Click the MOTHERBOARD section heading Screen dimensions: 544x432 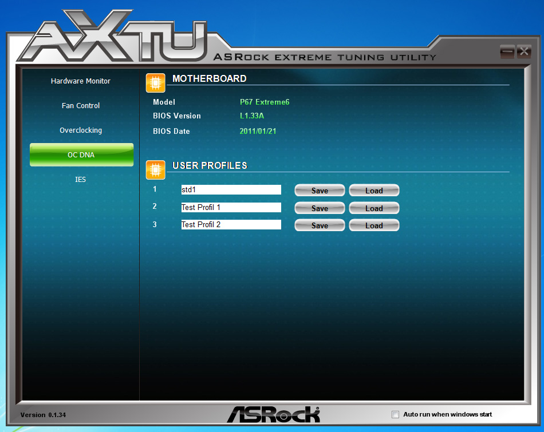[x=209, y=79]
